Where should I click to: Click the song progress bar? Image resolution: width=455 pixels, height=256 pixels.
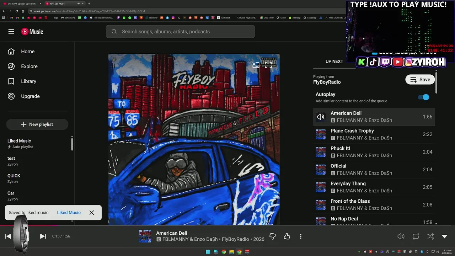click(227, 225)
